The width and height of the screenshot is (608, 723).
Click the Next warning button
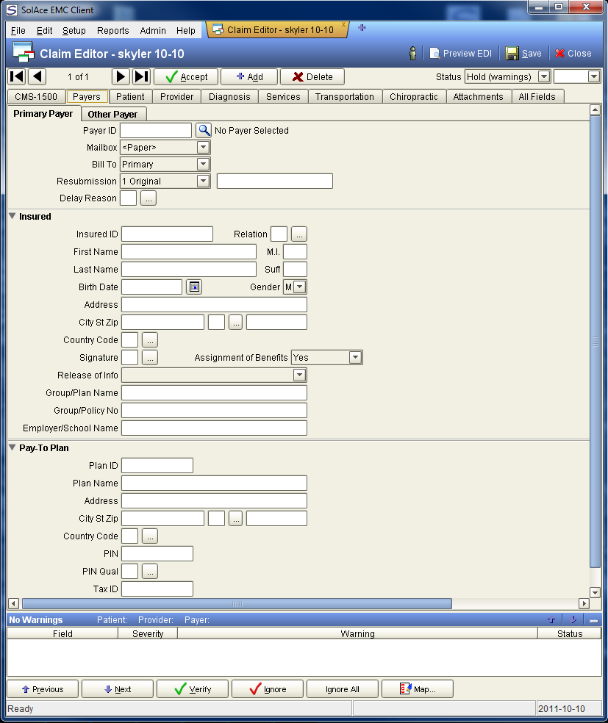(118, 689)
